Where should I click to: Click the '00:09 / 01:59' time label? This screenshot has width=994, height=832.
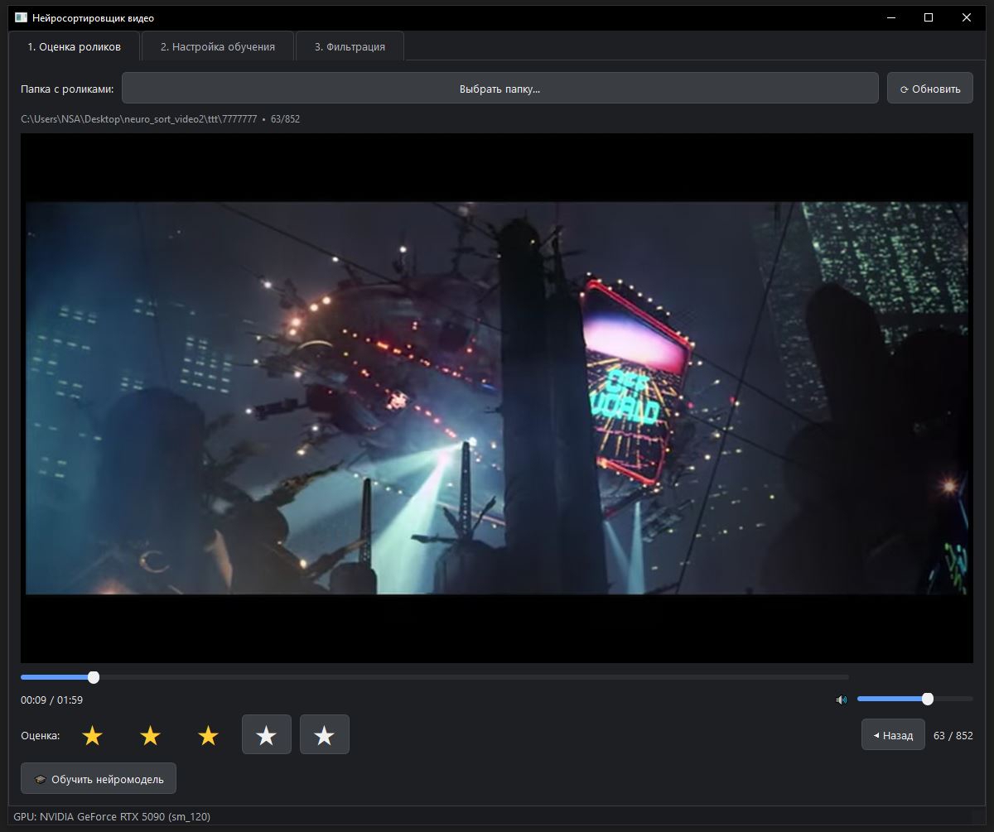coord(51,700)
